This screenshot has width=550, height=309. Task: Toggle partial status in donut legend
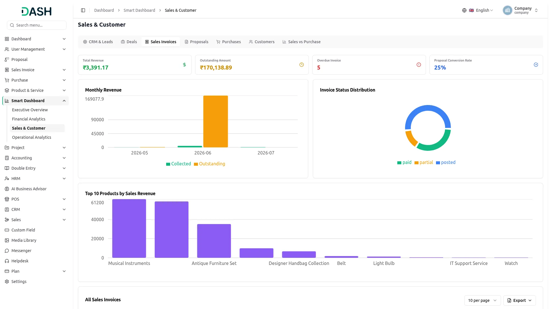[424, 163]
